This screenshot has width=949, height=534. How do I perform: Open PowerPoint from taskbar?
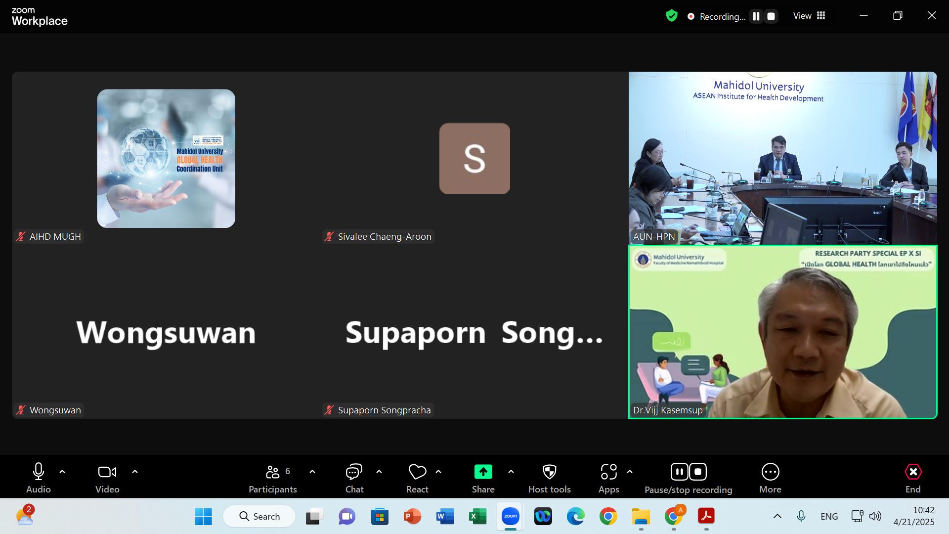(x=412, y=517)
